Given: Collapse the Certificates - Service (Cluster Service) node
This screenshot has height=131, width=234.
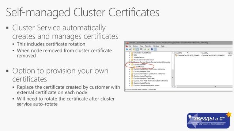Looking at the screenshot, I should coord(127,62).
